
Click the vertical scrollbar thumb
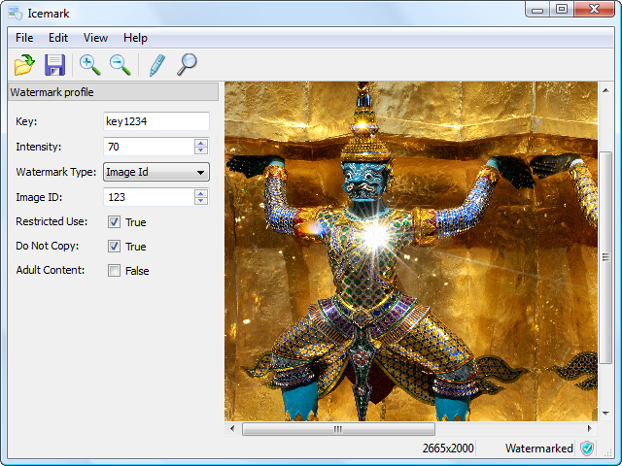point(605,257)
